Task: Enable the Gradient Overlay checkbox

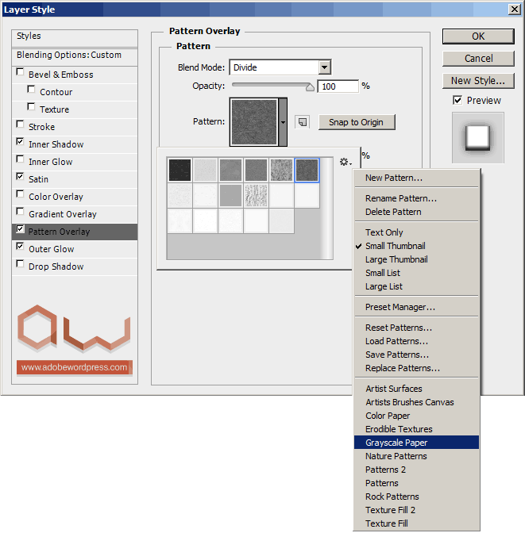Action: pyautogui.click(x=20, y=212)
